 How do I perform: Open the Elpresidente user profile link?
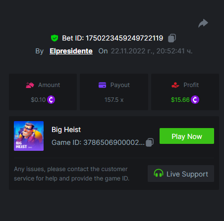(x=71, y=51)
